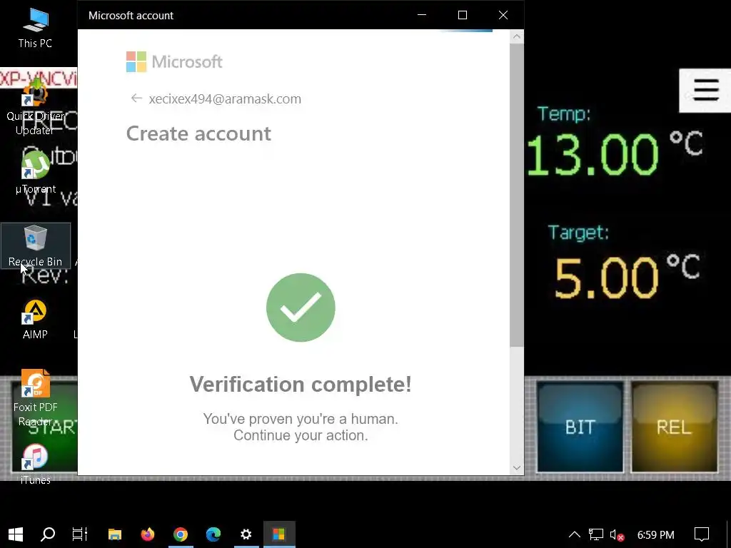This screenshot has height=548, width=731.
Task: Open File Explorer from taskbar
Action: coord(115,534)
